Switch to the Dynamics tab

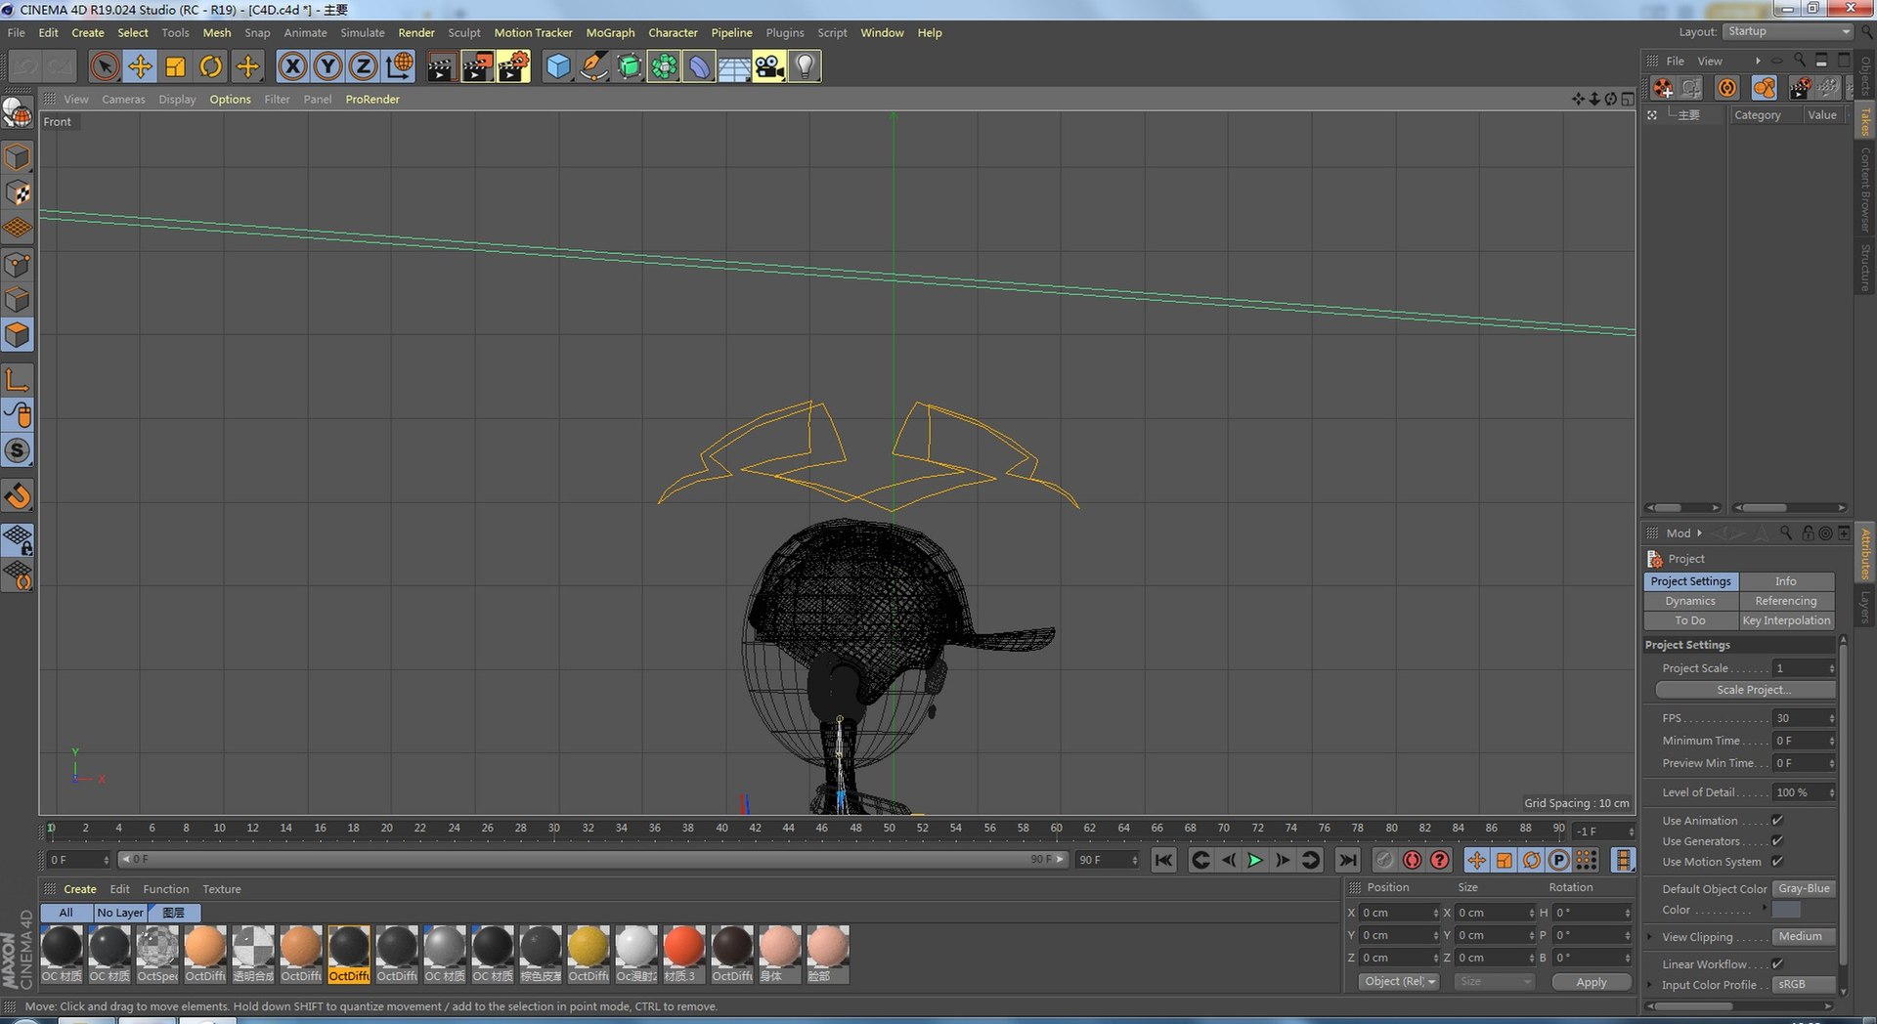pos(1690,601)
